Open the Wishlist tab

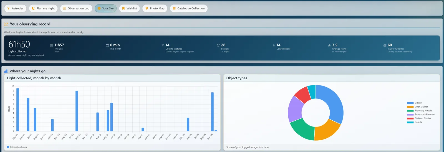[129, 8]
